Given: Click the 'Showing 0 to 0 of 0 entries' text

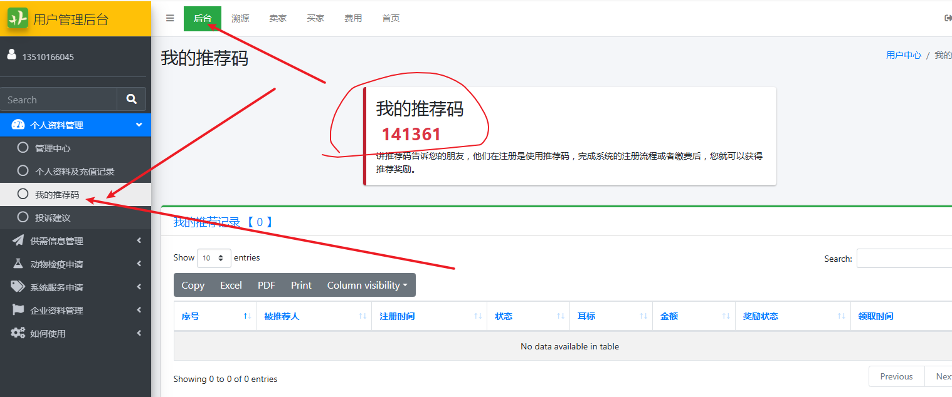Looking at the screenshot, I should pyautogui.click(x=225, y=379).
